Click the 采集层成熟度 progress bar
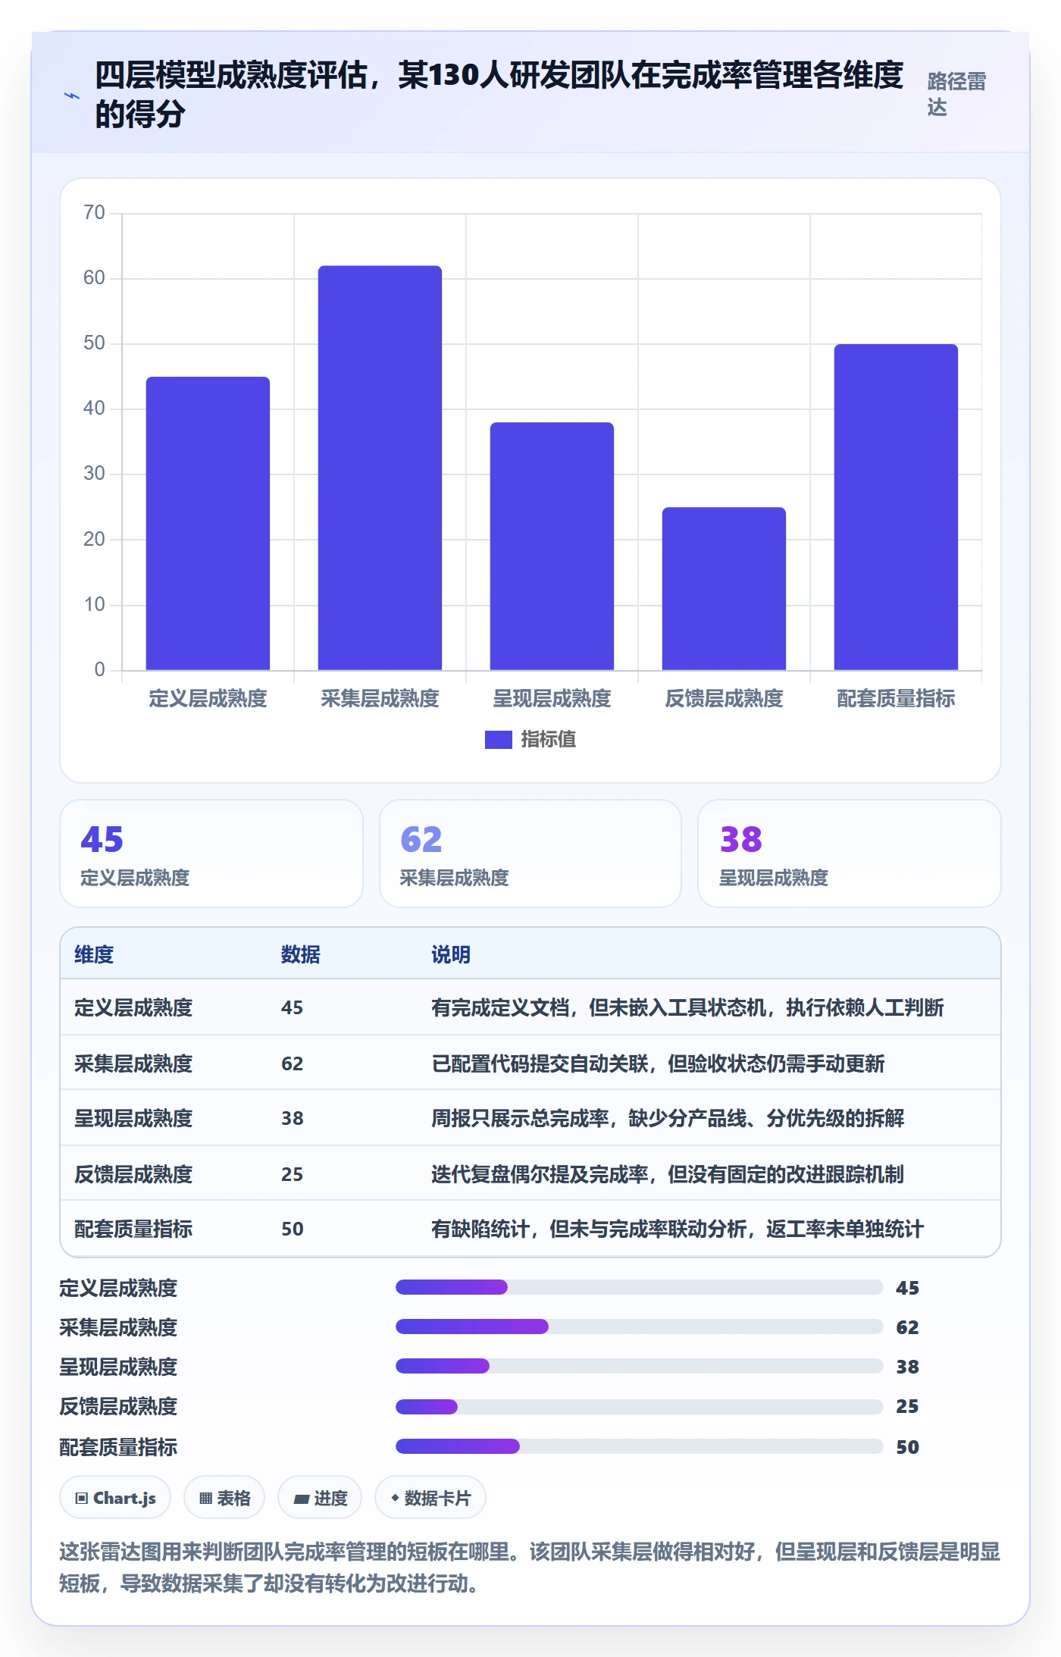 coord(640,1327)
